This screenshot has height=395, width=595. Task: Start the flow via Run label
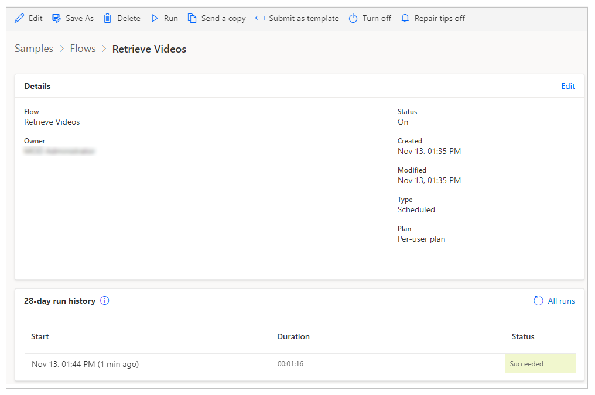point(171,18)
